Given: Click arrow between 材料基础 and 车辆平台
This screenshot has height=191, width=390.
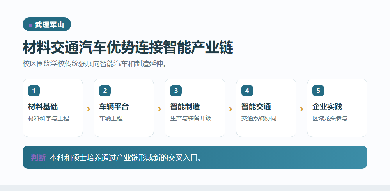Looking at the screenshot, I should pyautogui.click(x=88, y=109).
